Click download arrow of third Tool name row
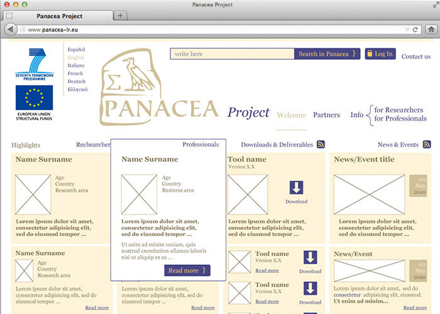The image size is (440, 314). (x=310, y=288)
